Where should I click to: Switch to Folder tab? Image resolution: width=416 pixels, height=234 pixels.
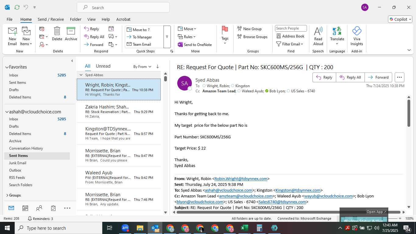click(76, 19)
